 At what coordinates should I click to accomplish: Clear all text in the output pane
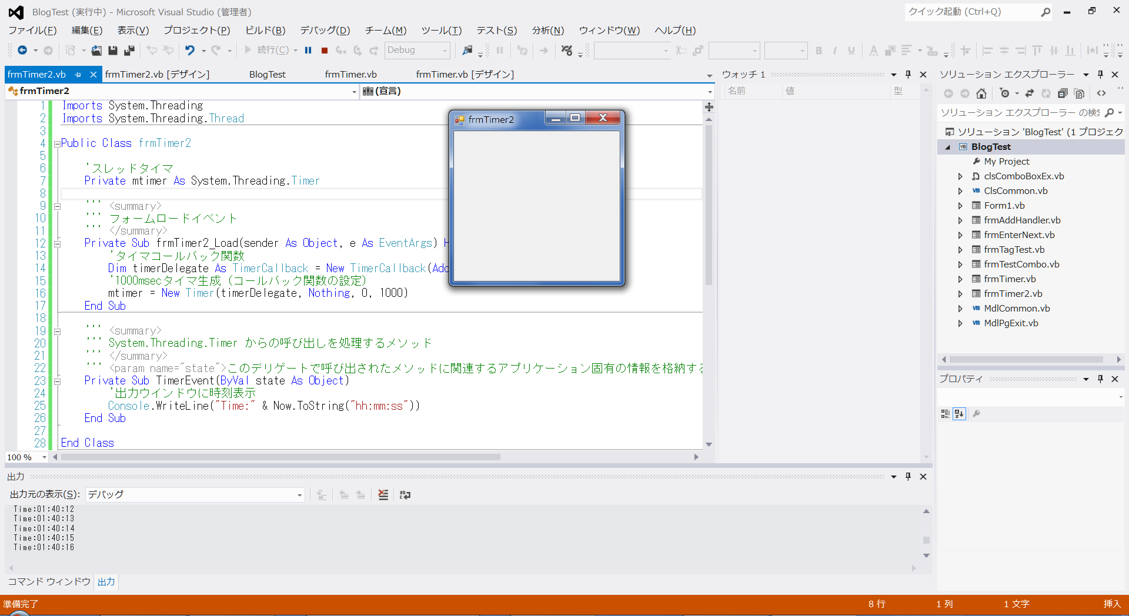pos(383,495)
